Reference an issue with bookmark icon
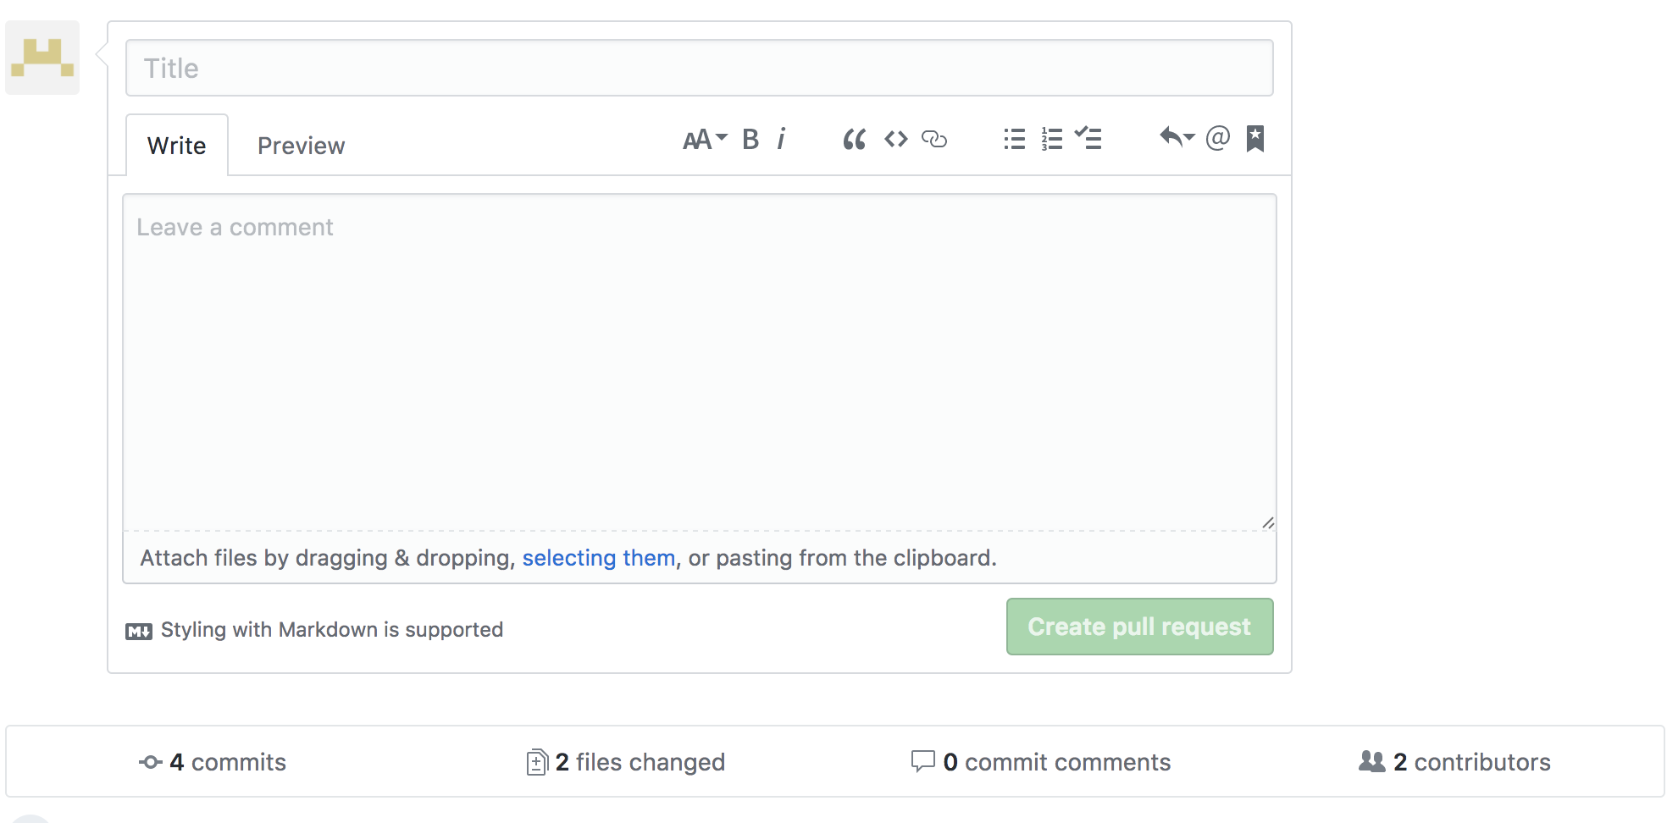The height and width of the screenshot is (823, 1667). pos(1255,138)
